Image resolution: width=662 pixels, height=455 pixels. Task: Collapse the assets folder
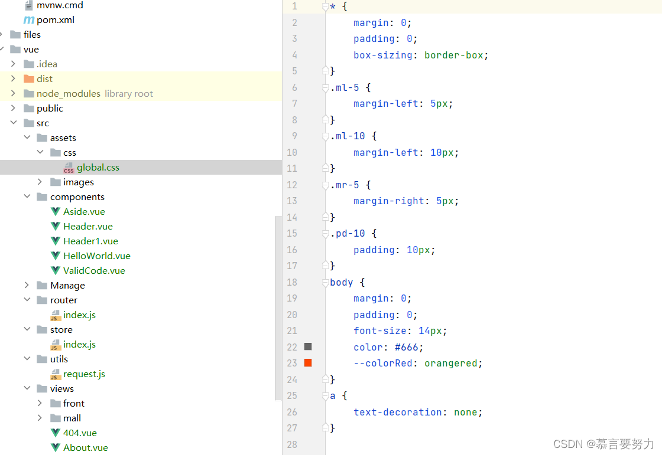pos(27,138)
